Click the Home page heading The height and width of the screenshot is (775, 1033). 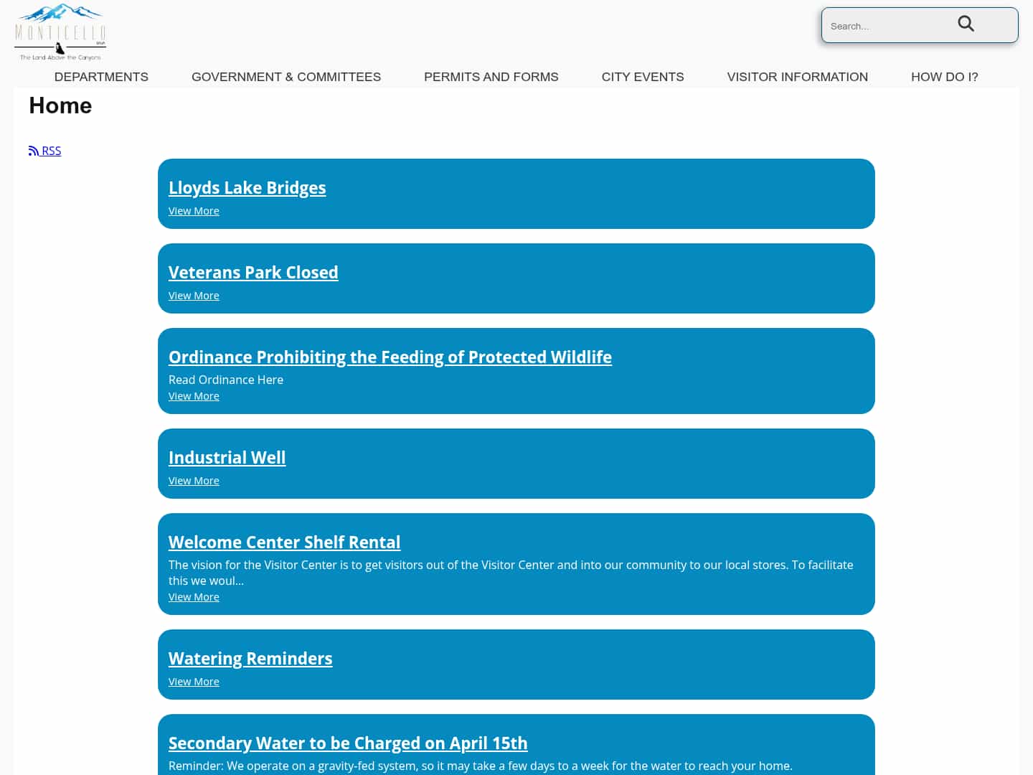(x=60, y=105)
